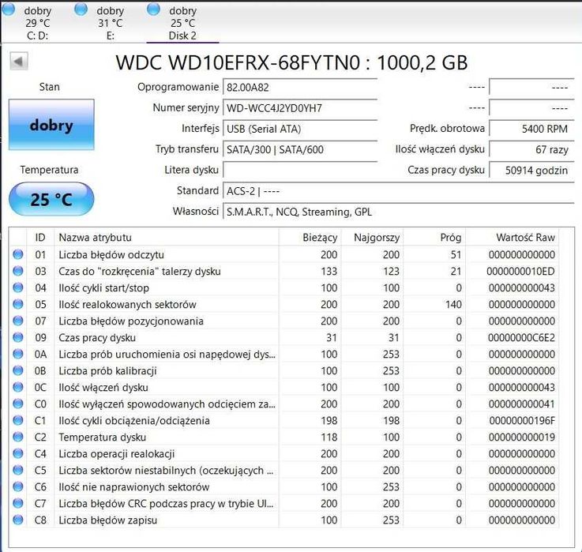Select 'Liczba błędów zapisu' attribute name
This screenshot has height=552, width=582.
point(108,520)
